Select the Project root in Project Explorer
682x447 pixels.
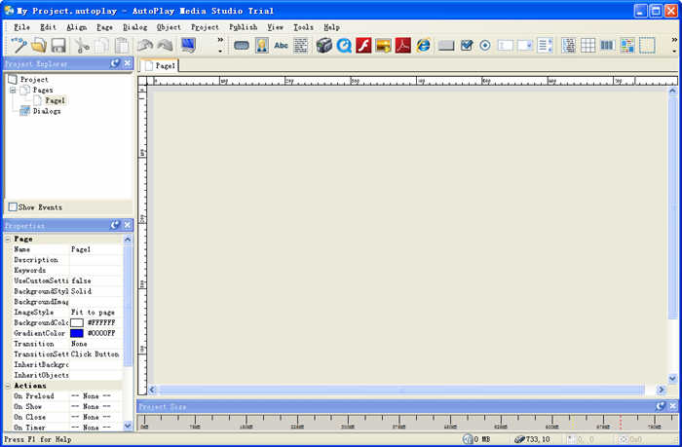[34, 80]
